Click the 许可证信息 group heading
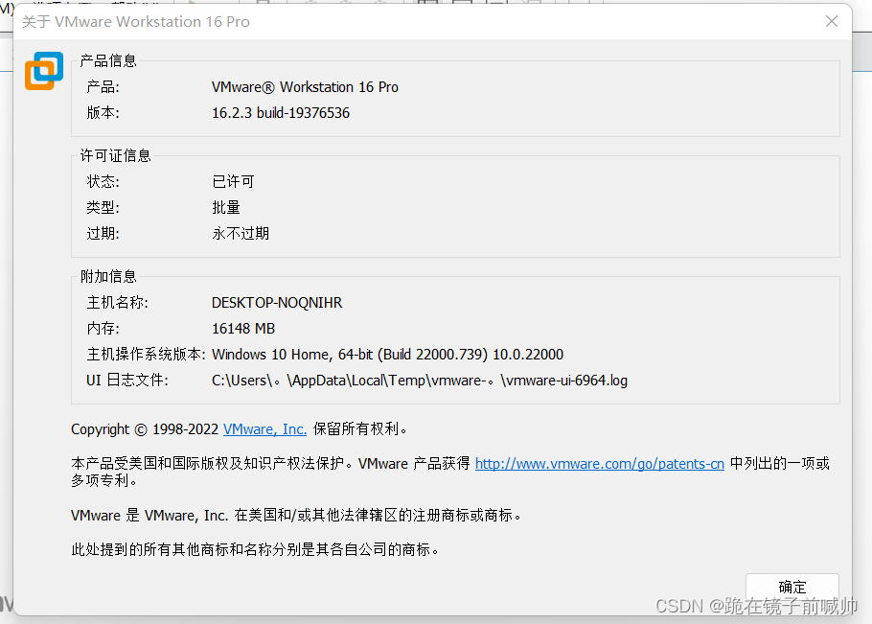This screenshot has height=624, width=872. [115, 155]
